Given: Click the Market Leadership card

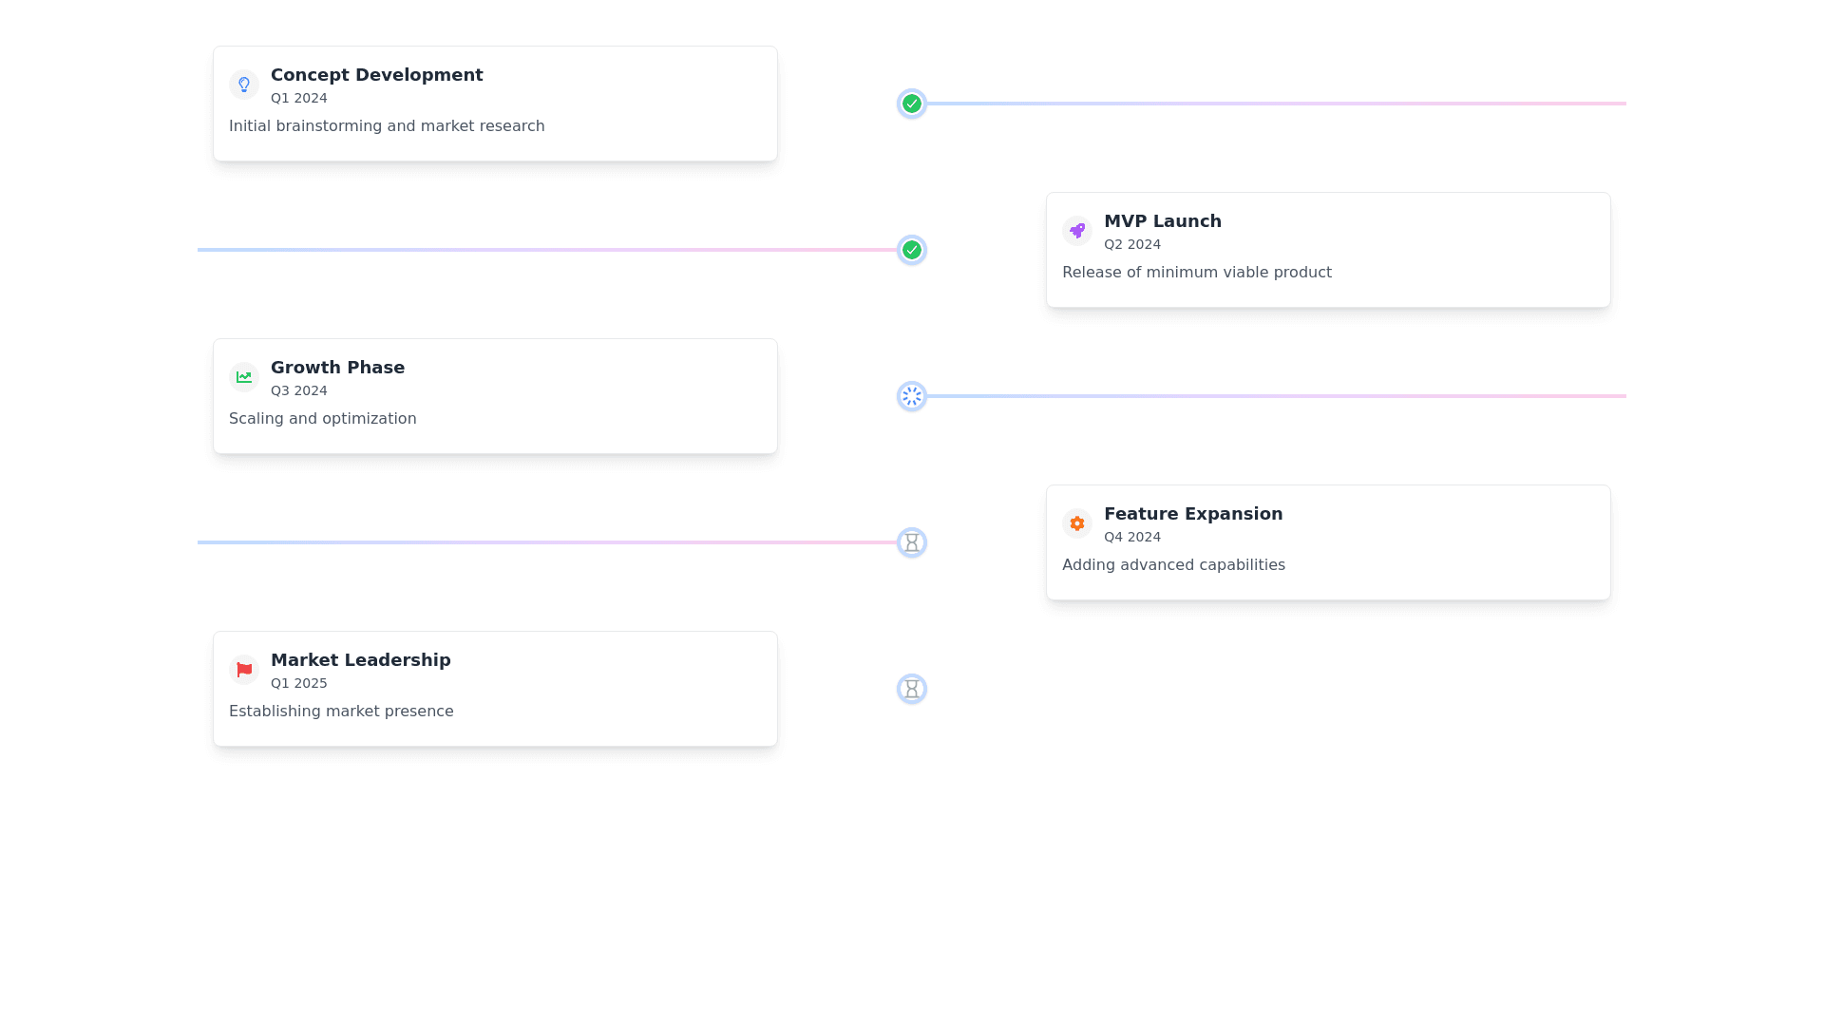Looking at the screenshot, I should point(494,688).
